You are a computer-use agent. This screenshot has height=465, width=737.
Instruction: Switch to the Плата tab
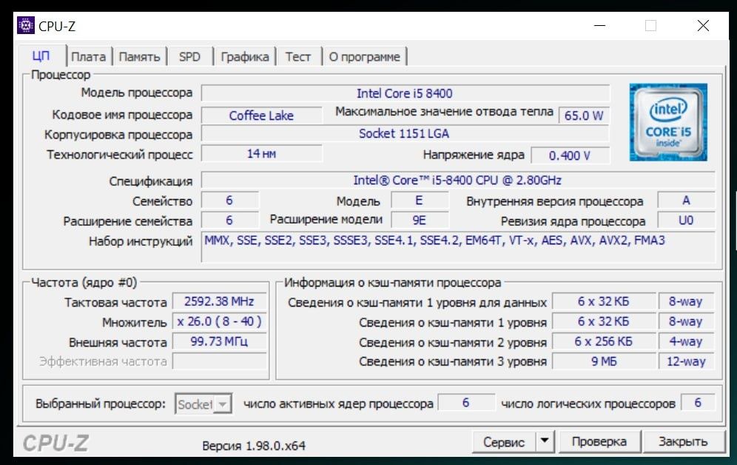tap(88, 57)
